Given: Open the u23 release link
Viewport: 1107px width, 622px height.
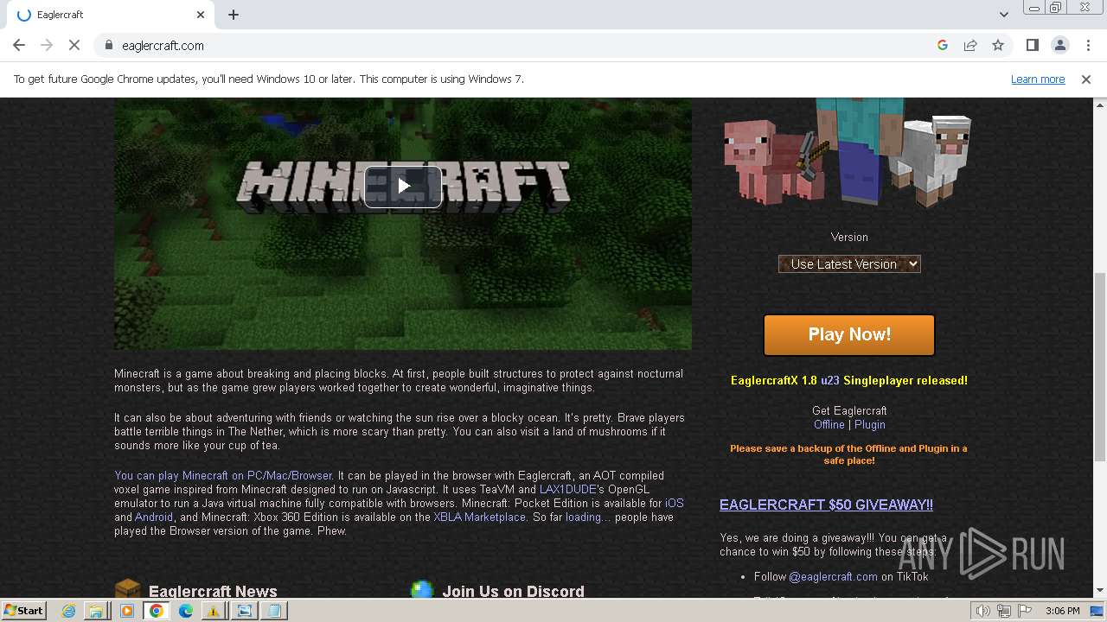Looking at the screenshot, I should coord(829,380).
